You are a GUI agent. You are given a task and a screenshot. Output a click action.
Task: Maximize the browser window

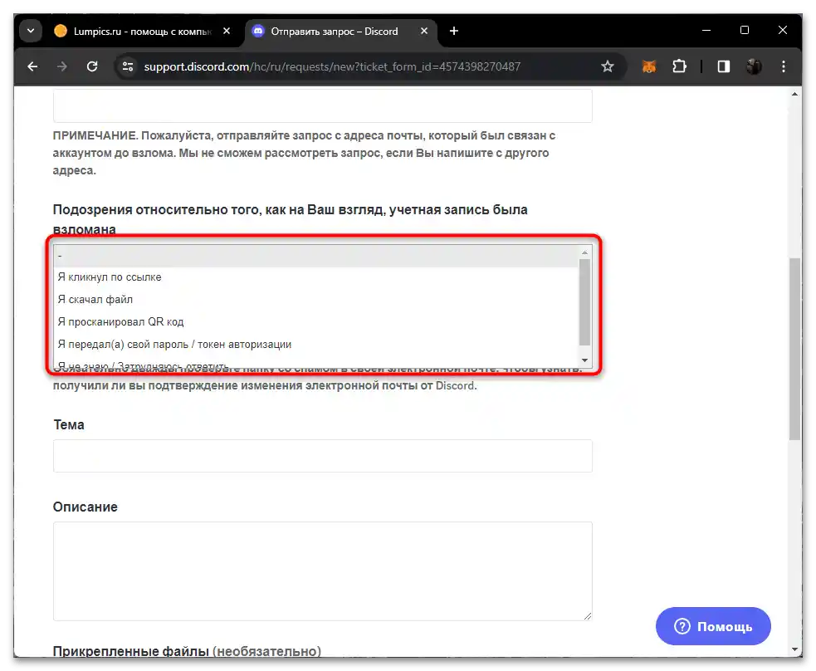click(x=745, y=31)
